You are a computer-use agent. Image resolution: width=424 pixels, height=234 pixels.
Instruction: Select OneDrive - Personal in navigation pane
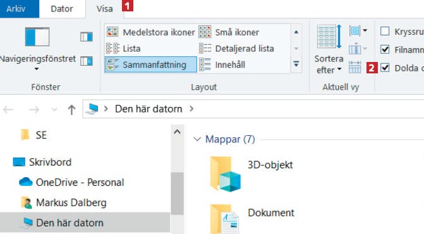coord(71,182)
